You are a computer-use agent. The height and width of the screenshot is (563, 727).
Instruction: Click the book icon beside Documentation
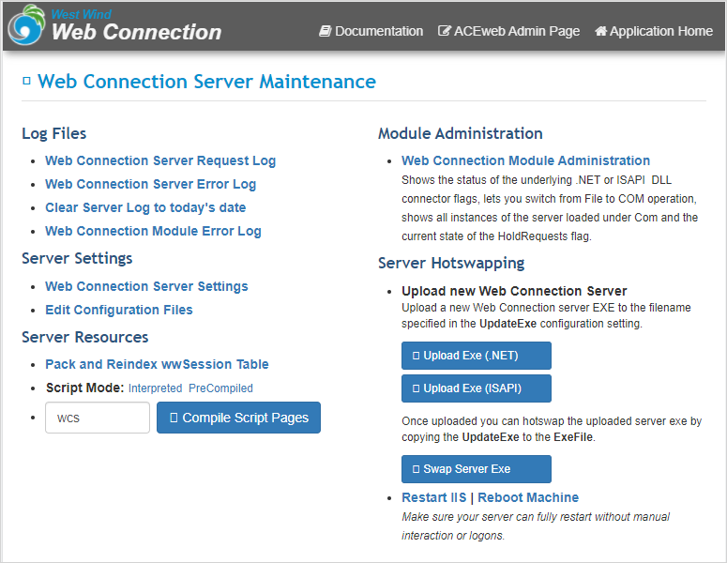[325, 31]
